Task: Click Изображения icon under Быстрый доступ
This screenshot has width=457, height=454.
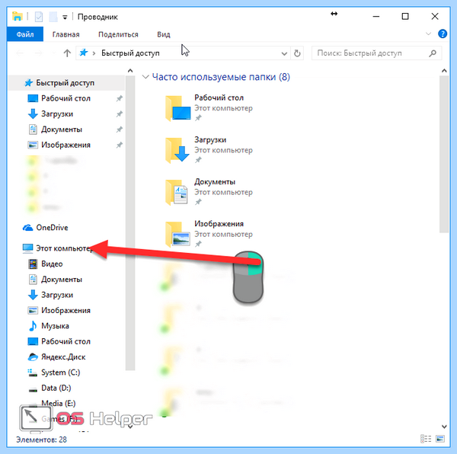Action: tap(33, 145)
